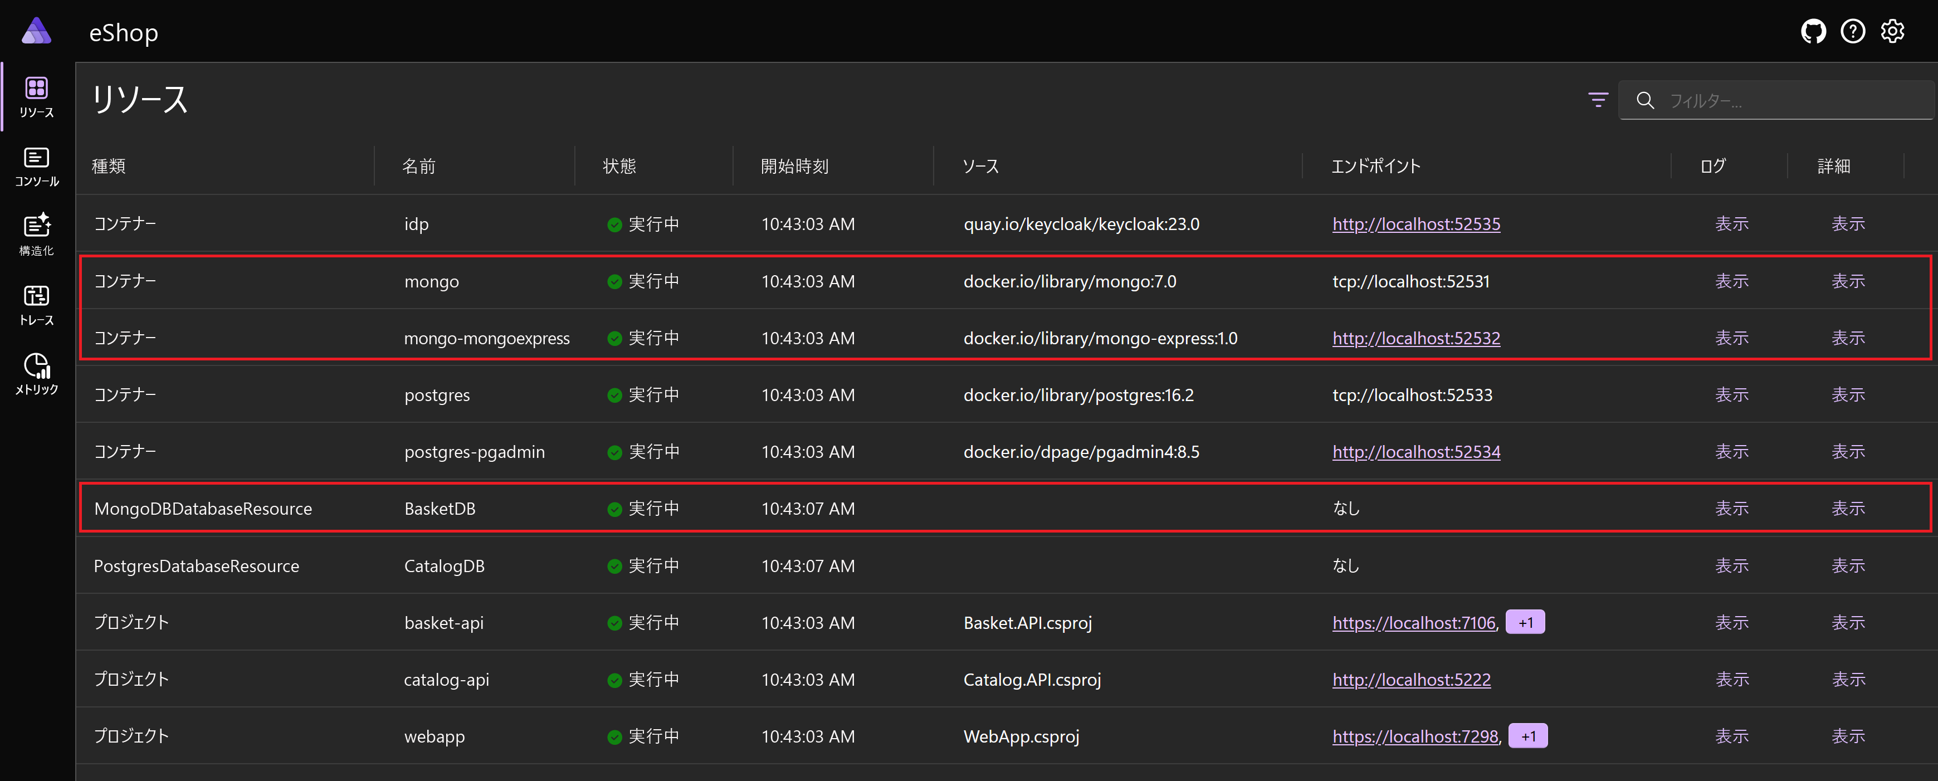View logs for the postgres row
This screenshot has height=781, width=1938.
tap(1731, 395)
